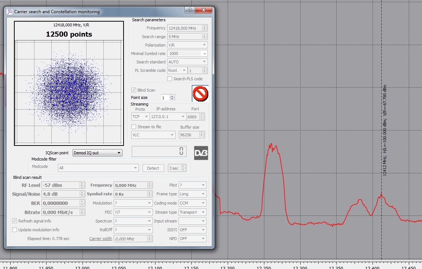The height and width of the screenshot is (269, 422).
Task: Click the PL Scramble code number spinner
Action: coord(205,70)
